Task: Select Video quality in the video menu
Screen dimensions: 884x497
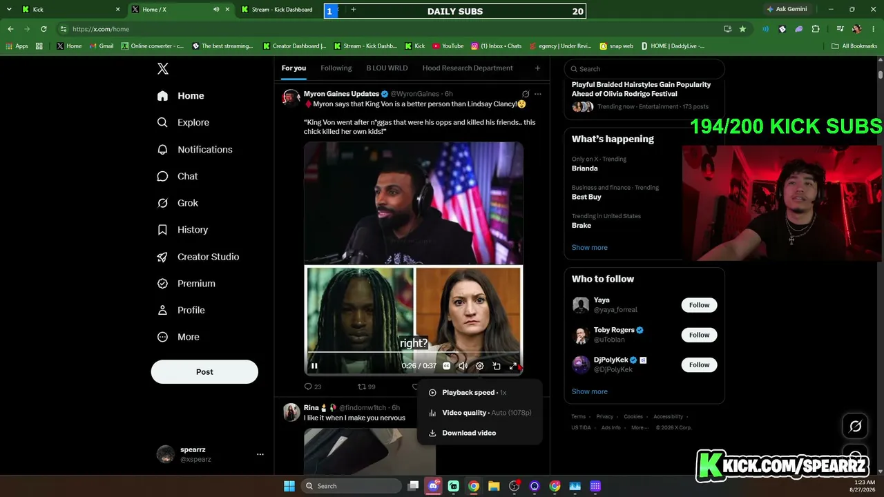Action: 480,413
